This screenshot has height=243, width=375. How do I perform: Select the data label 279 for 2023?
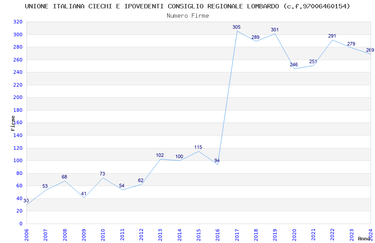[351, 44]
